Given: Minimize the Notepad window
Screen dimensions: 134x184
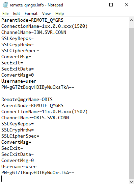Looking at the screenshot, I should tap(96, 5).
